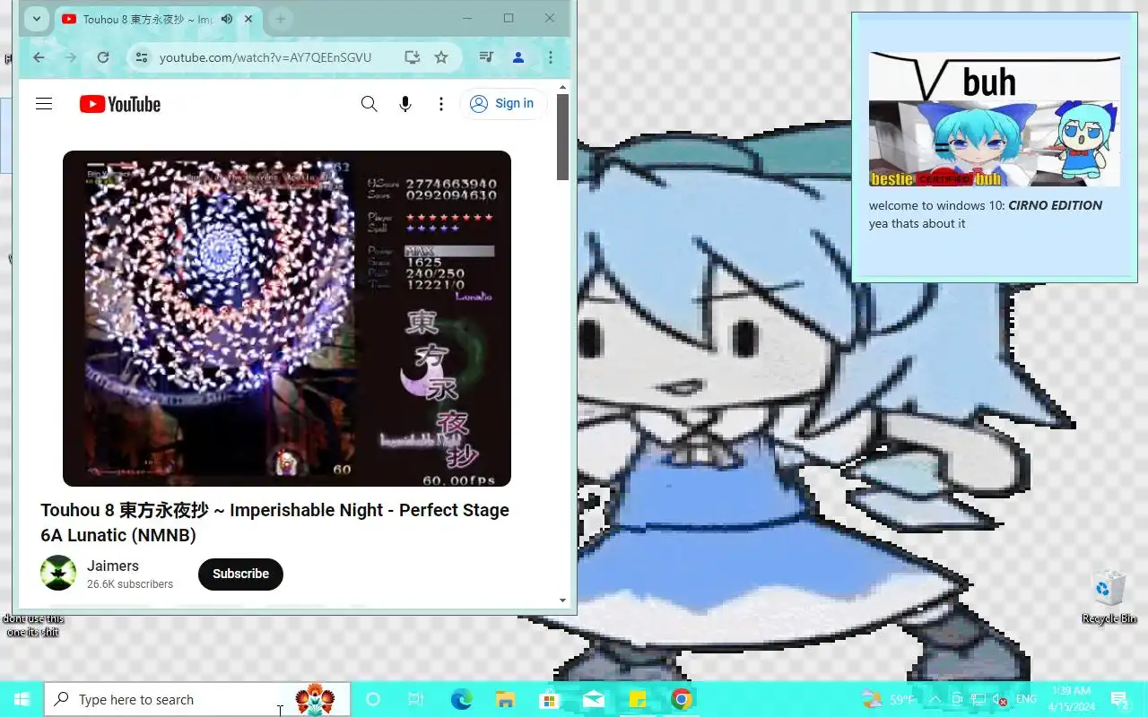Go back in Chrome
The width and height of the screenshot is (1148, 717).
point(39,57)
